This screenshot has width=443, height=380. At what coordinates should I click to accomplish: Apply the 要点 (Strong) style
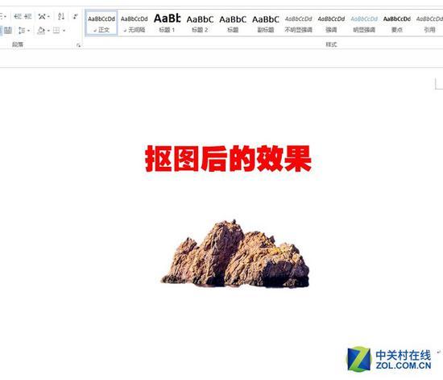pos(396,23)
